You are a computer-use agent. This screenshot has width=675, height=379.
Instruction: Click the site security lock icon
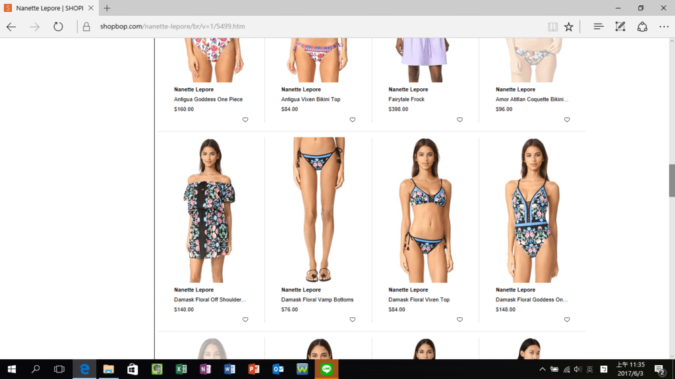click(86, 26)
